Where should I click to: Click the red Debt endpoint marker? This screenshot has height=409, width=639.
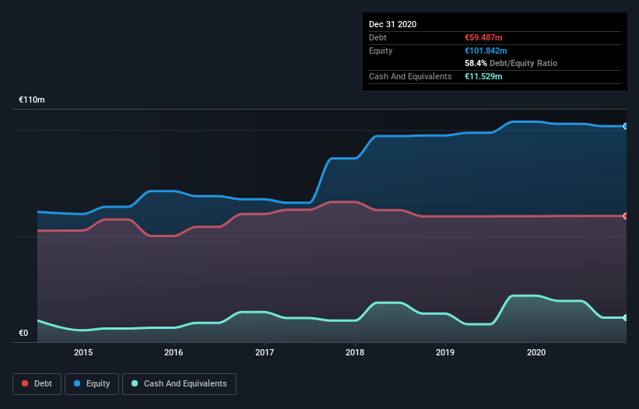coord(626,216)
